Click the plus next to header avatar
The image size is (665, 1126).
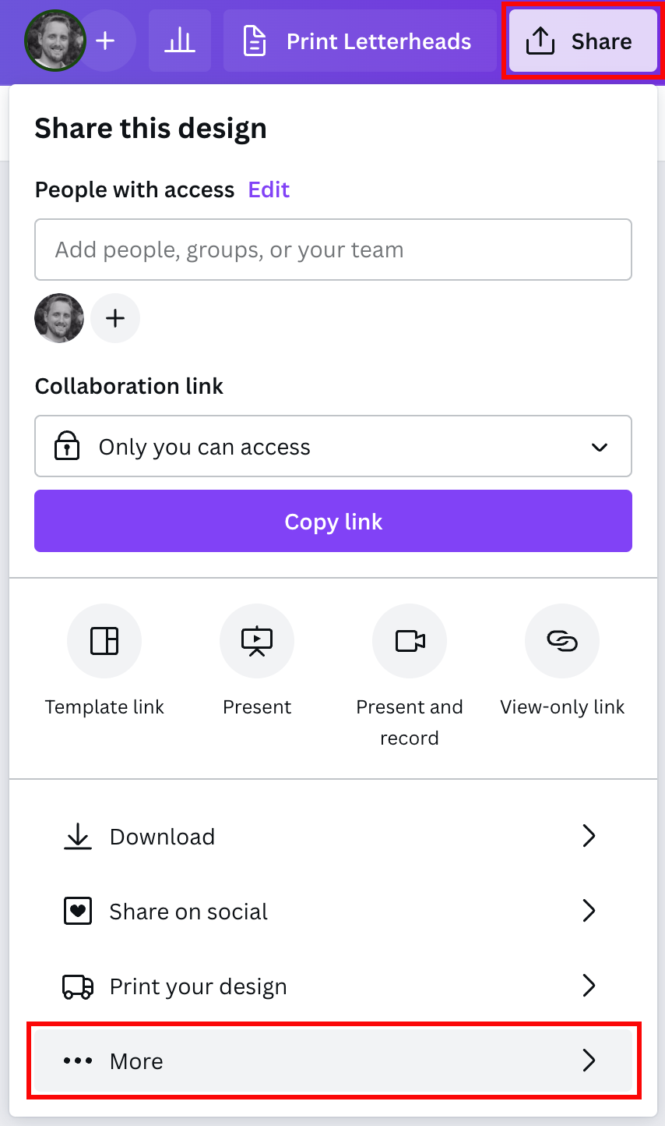pyautogui.click(x=106, y=41)
